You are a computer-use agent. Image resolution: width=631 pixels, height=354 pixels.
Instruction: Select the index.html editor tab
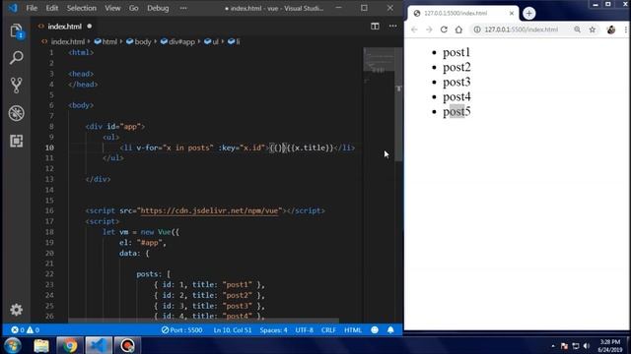point(64,27)
